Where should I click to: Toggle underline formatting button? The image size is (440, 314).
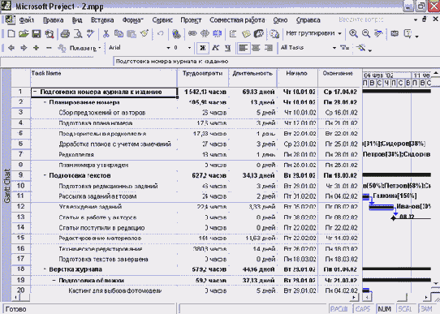point(227,48)
